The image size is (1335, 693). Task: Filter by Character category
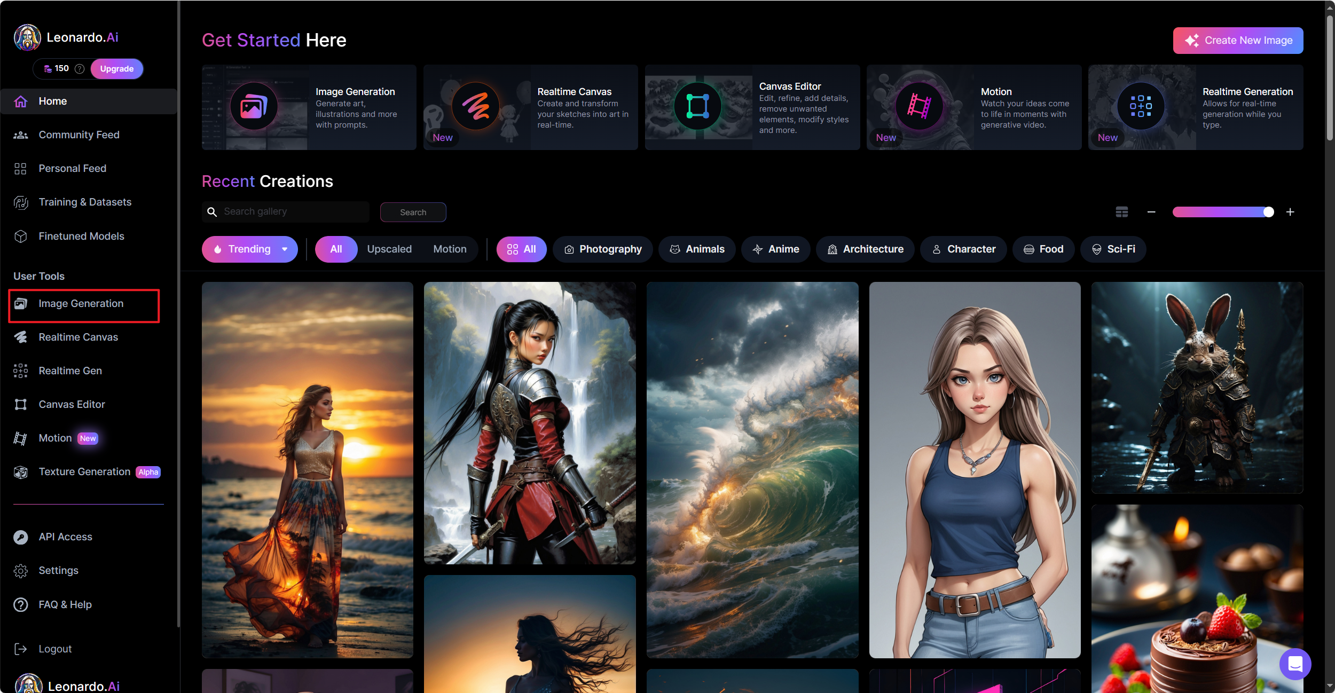963,249
